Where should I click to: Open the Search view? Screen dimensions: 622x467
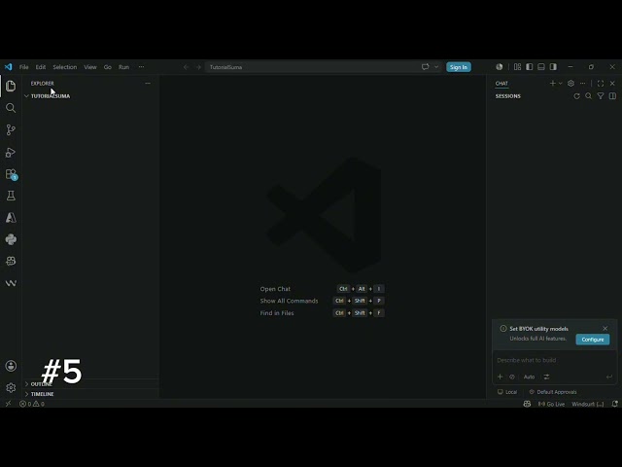coord(11,108)
